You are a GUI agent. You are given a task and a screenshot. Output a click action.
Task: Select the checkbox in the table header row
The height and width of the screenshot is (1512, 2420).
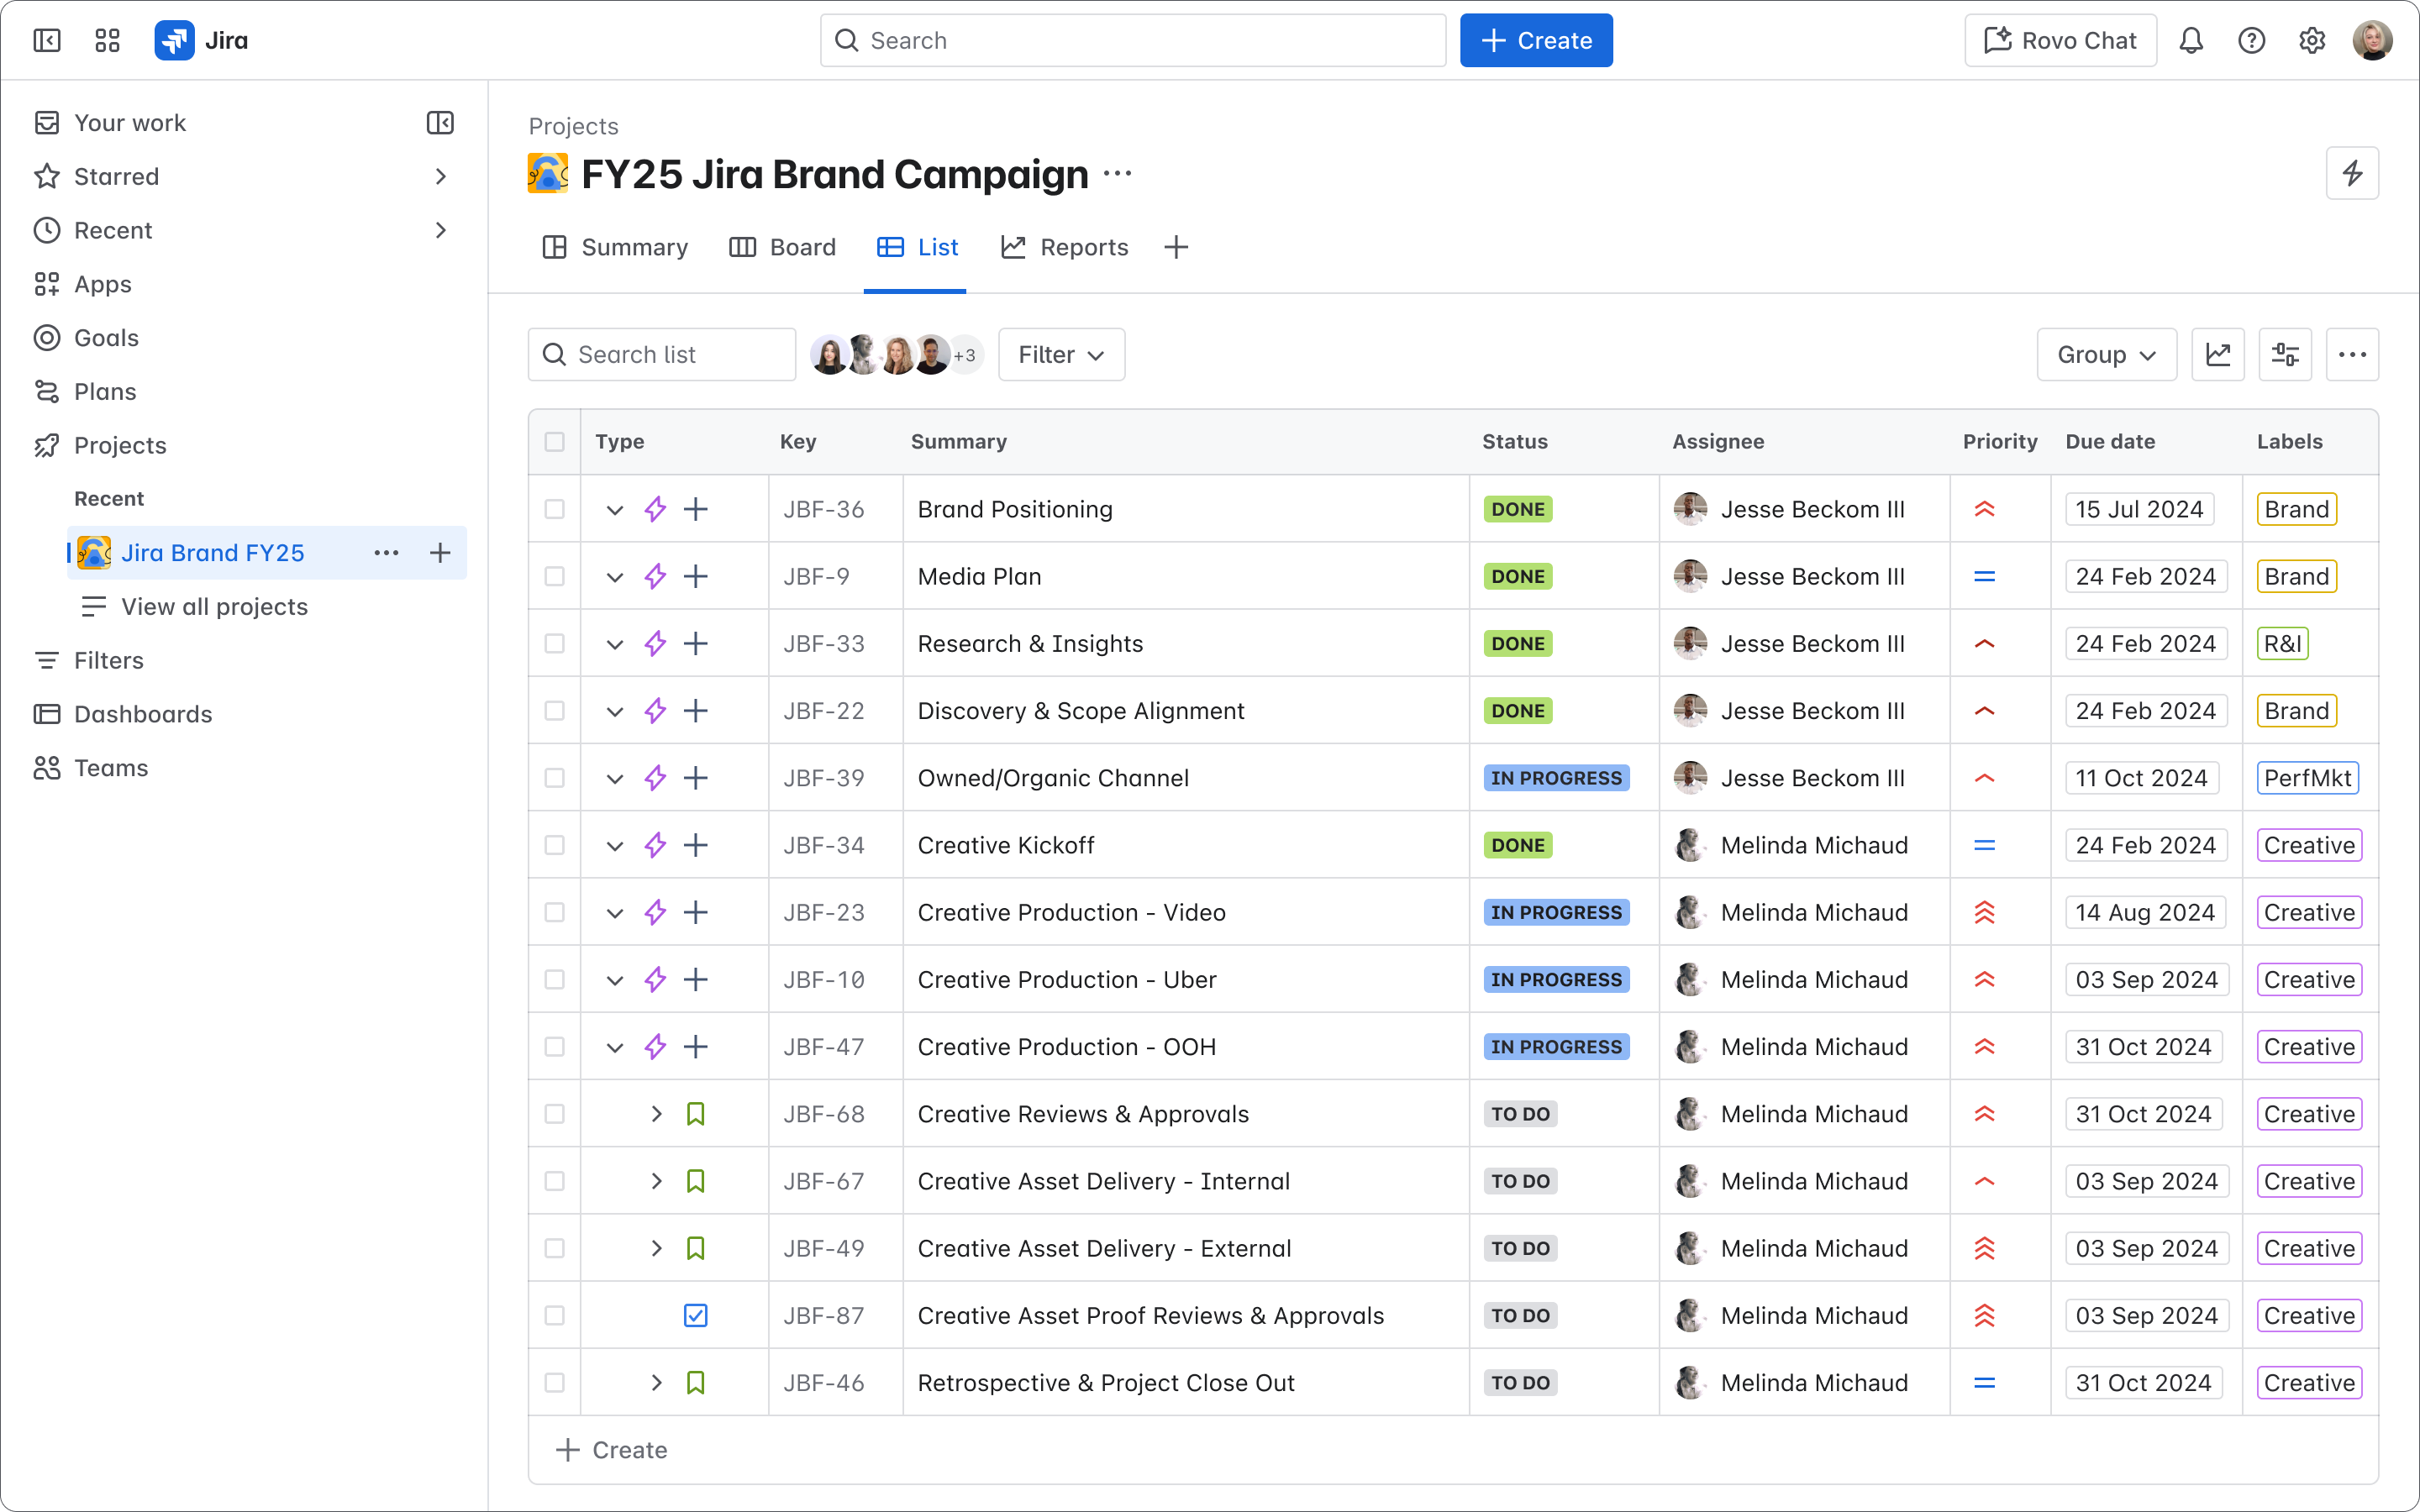click(555, 441)
